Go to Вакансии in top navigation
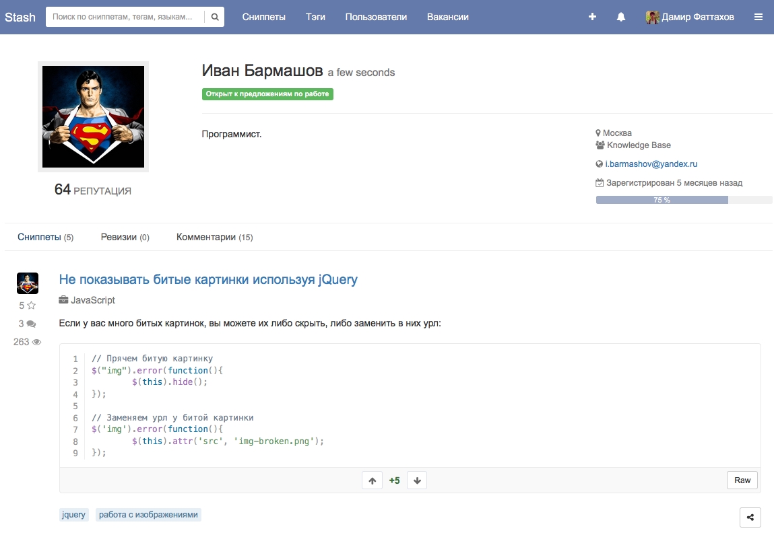The image size is (774, 537). tap(447, 17)
